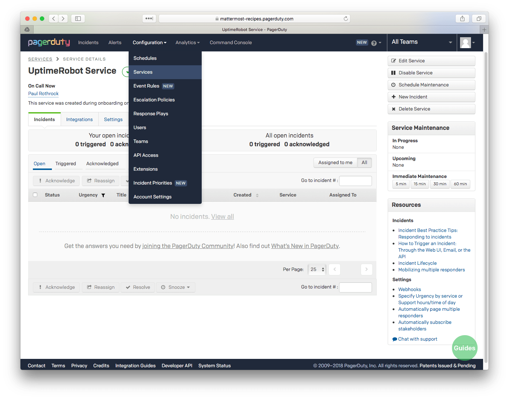
Task: Open the All Teams dropdown
Action: [x=421, y=42]
